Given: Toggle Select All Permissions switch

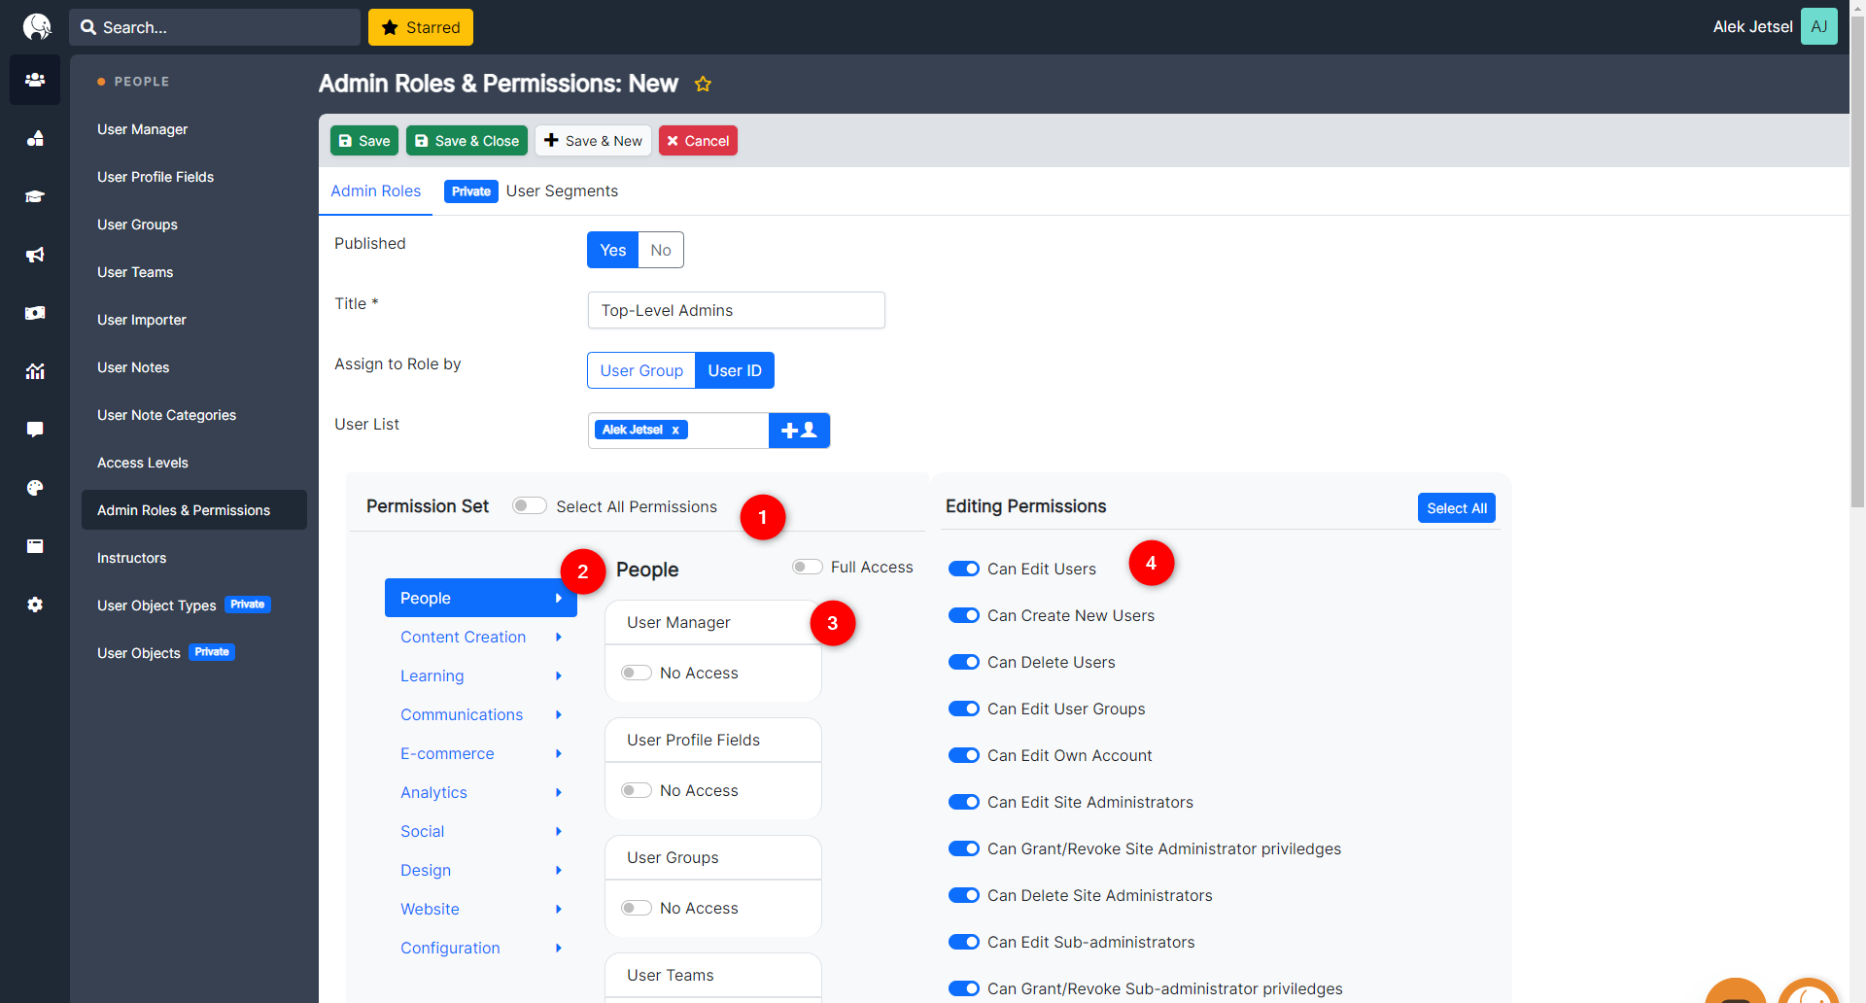Looking at the screenshot, I should tap(529, 505).
